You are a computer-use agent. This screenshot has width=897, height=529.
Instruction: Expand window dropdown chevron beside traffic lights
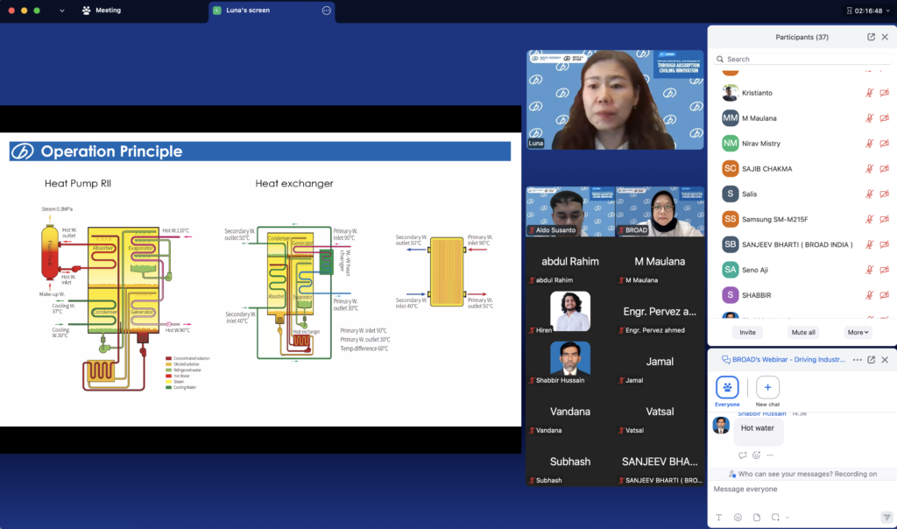tap(61, 11)
